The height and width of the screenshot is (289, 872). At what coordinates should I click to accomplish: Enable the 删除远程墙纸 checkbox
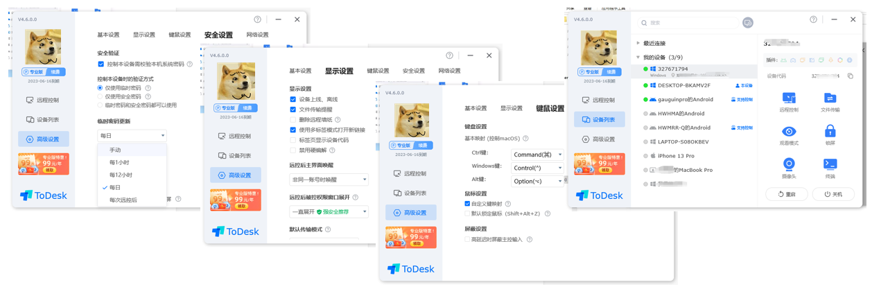(293, 120)
